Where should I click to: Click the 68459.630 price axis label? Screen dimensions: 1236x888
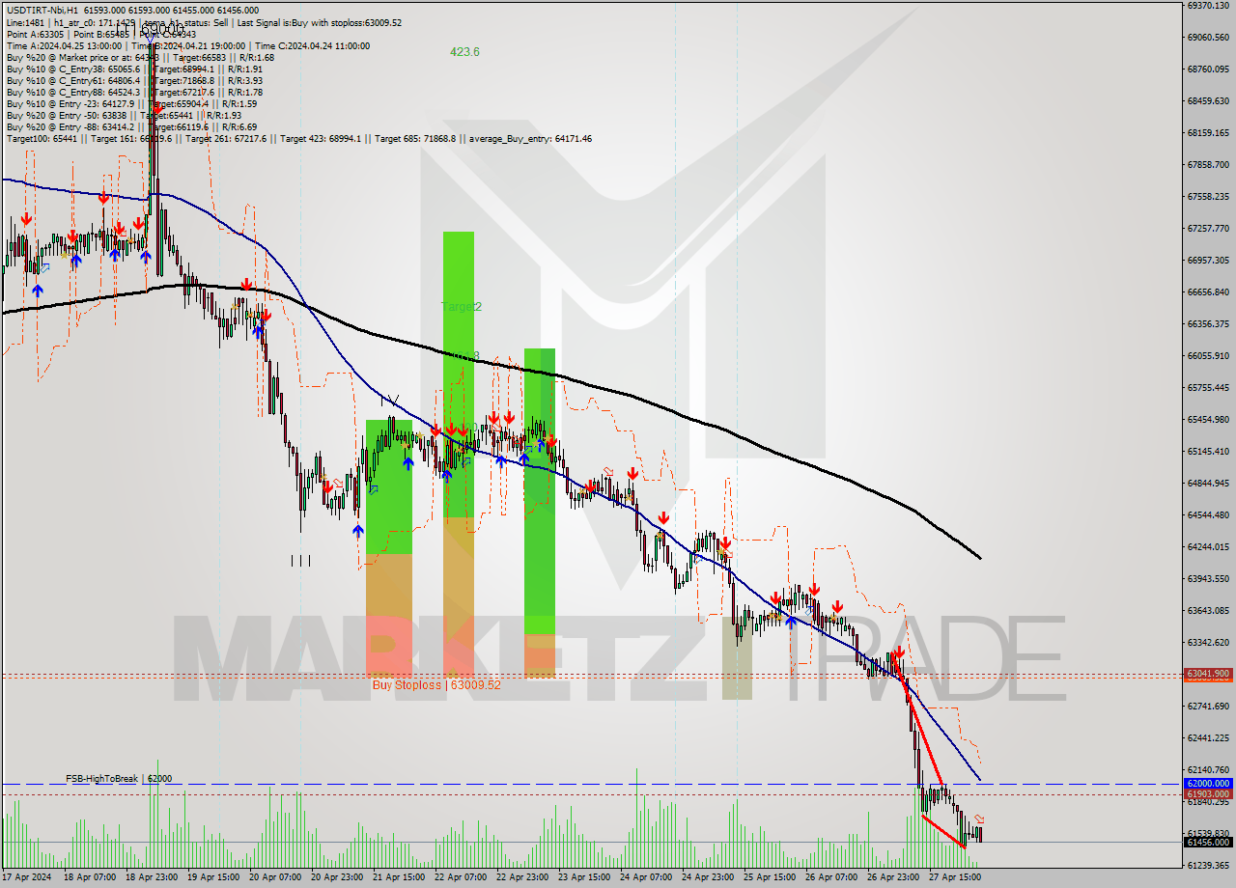[1207, 100]
